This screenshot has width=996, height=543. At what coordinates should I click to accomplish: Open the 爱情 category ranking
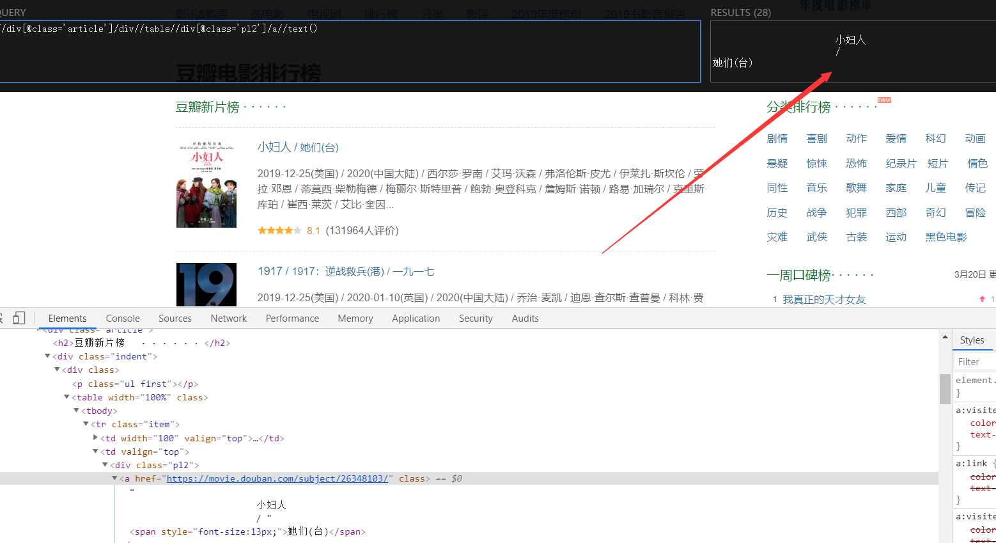(x=896, y=139)
